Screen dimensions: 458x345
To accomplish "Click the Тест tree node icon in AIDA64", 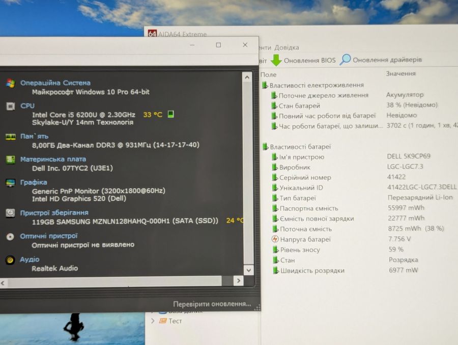I will click(163, 321).
